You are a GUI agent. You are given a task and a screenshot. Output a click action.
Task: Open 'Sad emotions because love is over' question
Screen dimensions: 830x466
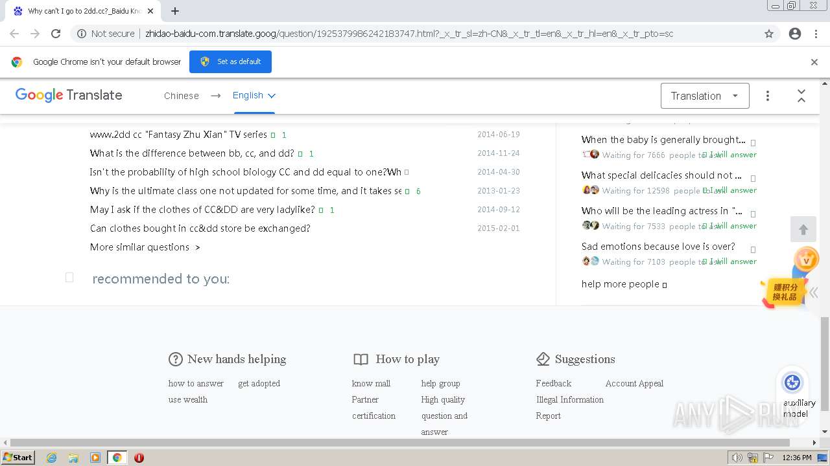pos(658,247)
